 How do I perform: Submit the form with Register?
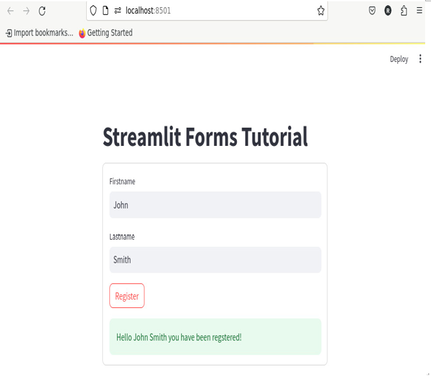point(127,296)
